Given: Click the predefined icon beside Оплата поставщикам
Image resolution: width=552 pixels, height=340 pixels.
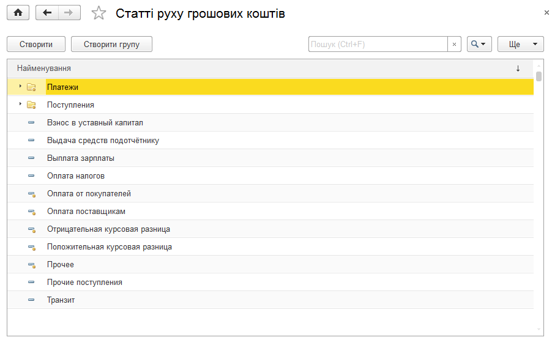Looking at the screenshot, I should coord(32,212).
